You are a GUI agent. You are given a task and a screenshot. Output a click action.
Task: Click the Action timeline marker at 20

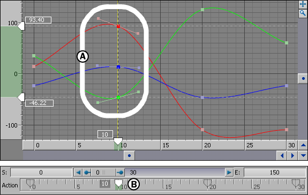(x=208, y=184)
